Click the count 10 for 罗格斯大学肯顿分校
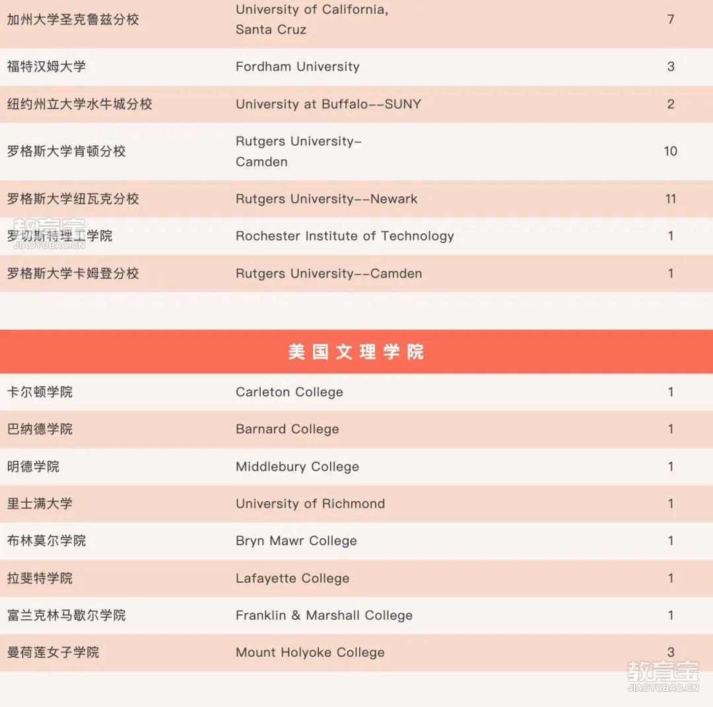Screen dimensions: 713x707 [671, 151]
